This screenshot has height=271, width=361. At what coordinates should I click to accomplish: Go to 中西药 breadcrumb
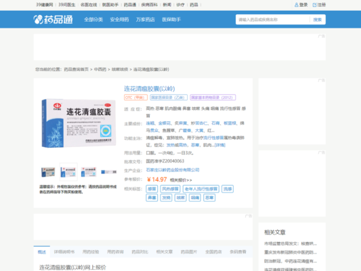click(100, 69)
